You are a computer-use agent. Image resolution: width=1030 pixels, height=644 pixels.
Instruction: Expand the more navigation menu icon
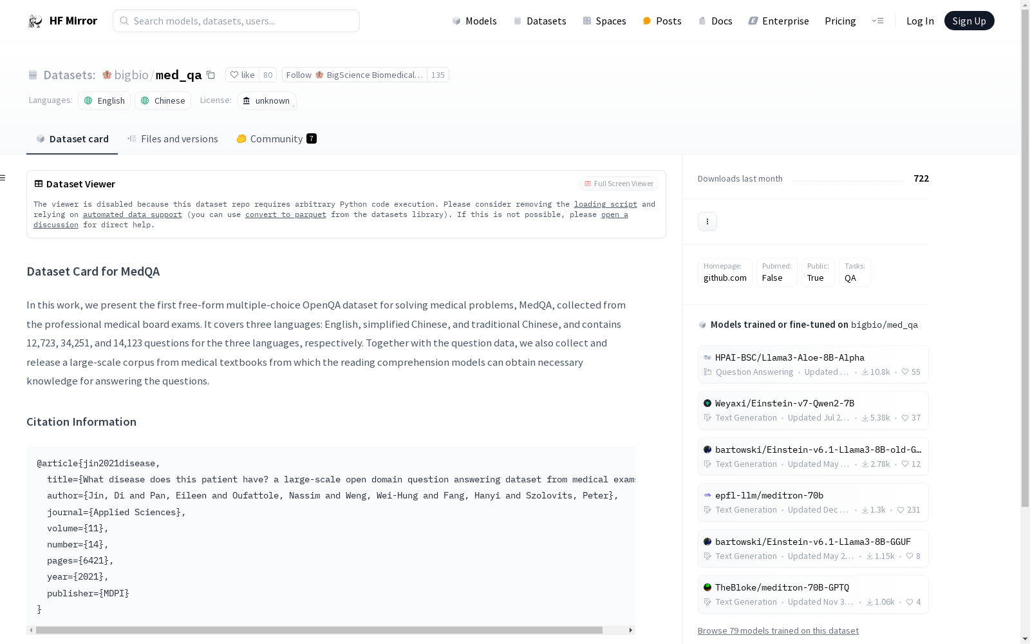[877, 21]
